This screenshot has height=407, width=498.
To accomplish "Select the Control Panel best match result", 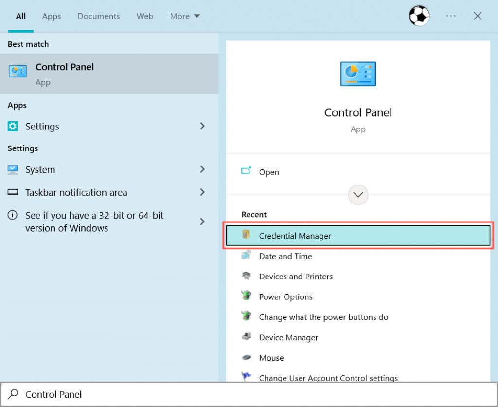I will click(x=109, y=74).
